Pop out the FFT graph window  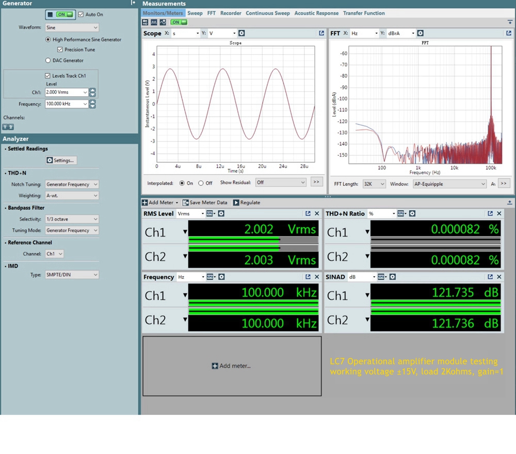point(509,34)
